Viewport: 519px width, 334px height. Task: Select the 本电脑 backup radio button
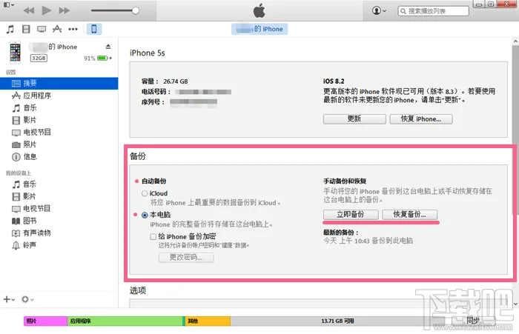145,215
